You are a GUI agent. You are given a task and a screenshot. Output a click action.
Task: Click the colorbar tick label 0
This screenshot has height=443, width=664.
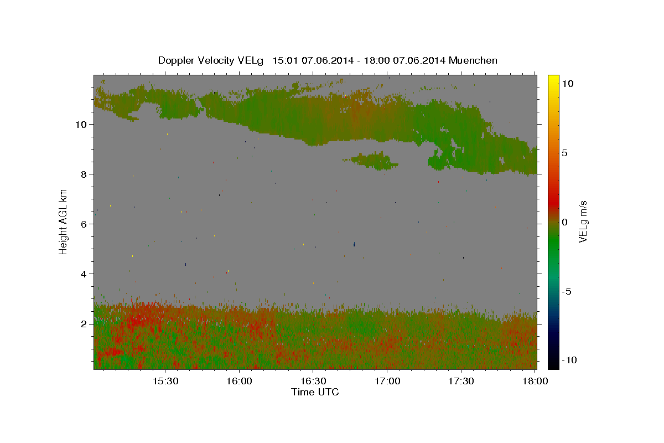click(565, 222)
